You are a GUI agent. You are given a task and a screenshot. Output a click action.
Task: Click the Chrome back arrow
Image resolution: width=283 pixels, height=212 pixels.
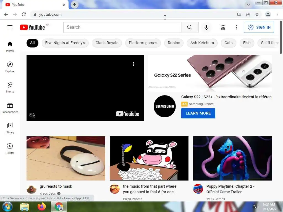[x=6, y=14]
